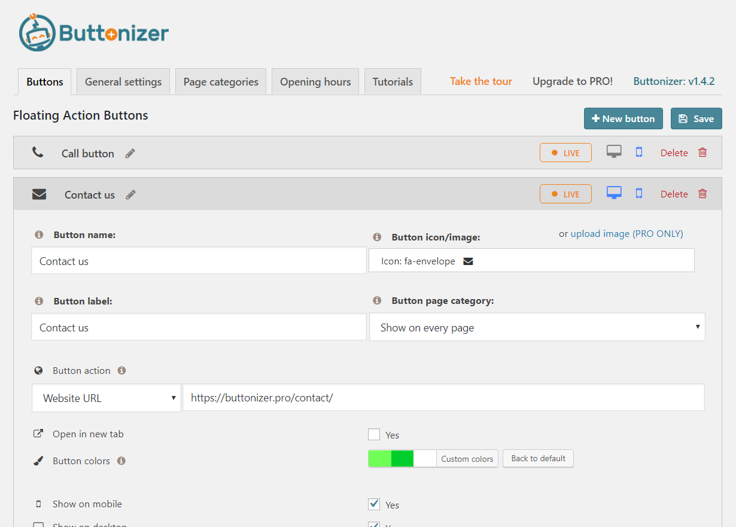The image size is (736, 527).
Task: Enable Open in new tab checkbox
Action: click(x=374, y=434)
